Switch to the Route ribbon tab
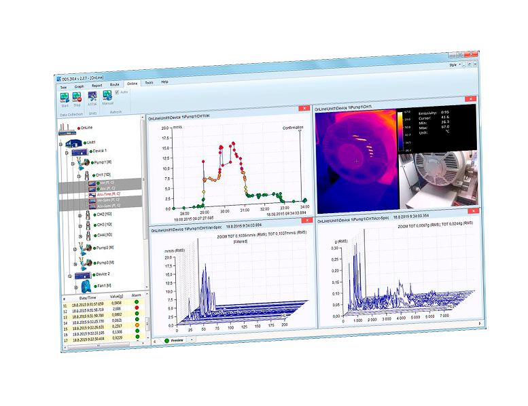The height and width of the screenshot is (406, 528). (114, 84)
